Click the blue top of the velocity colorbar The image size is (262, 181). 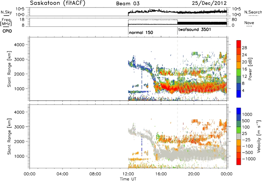239,111
